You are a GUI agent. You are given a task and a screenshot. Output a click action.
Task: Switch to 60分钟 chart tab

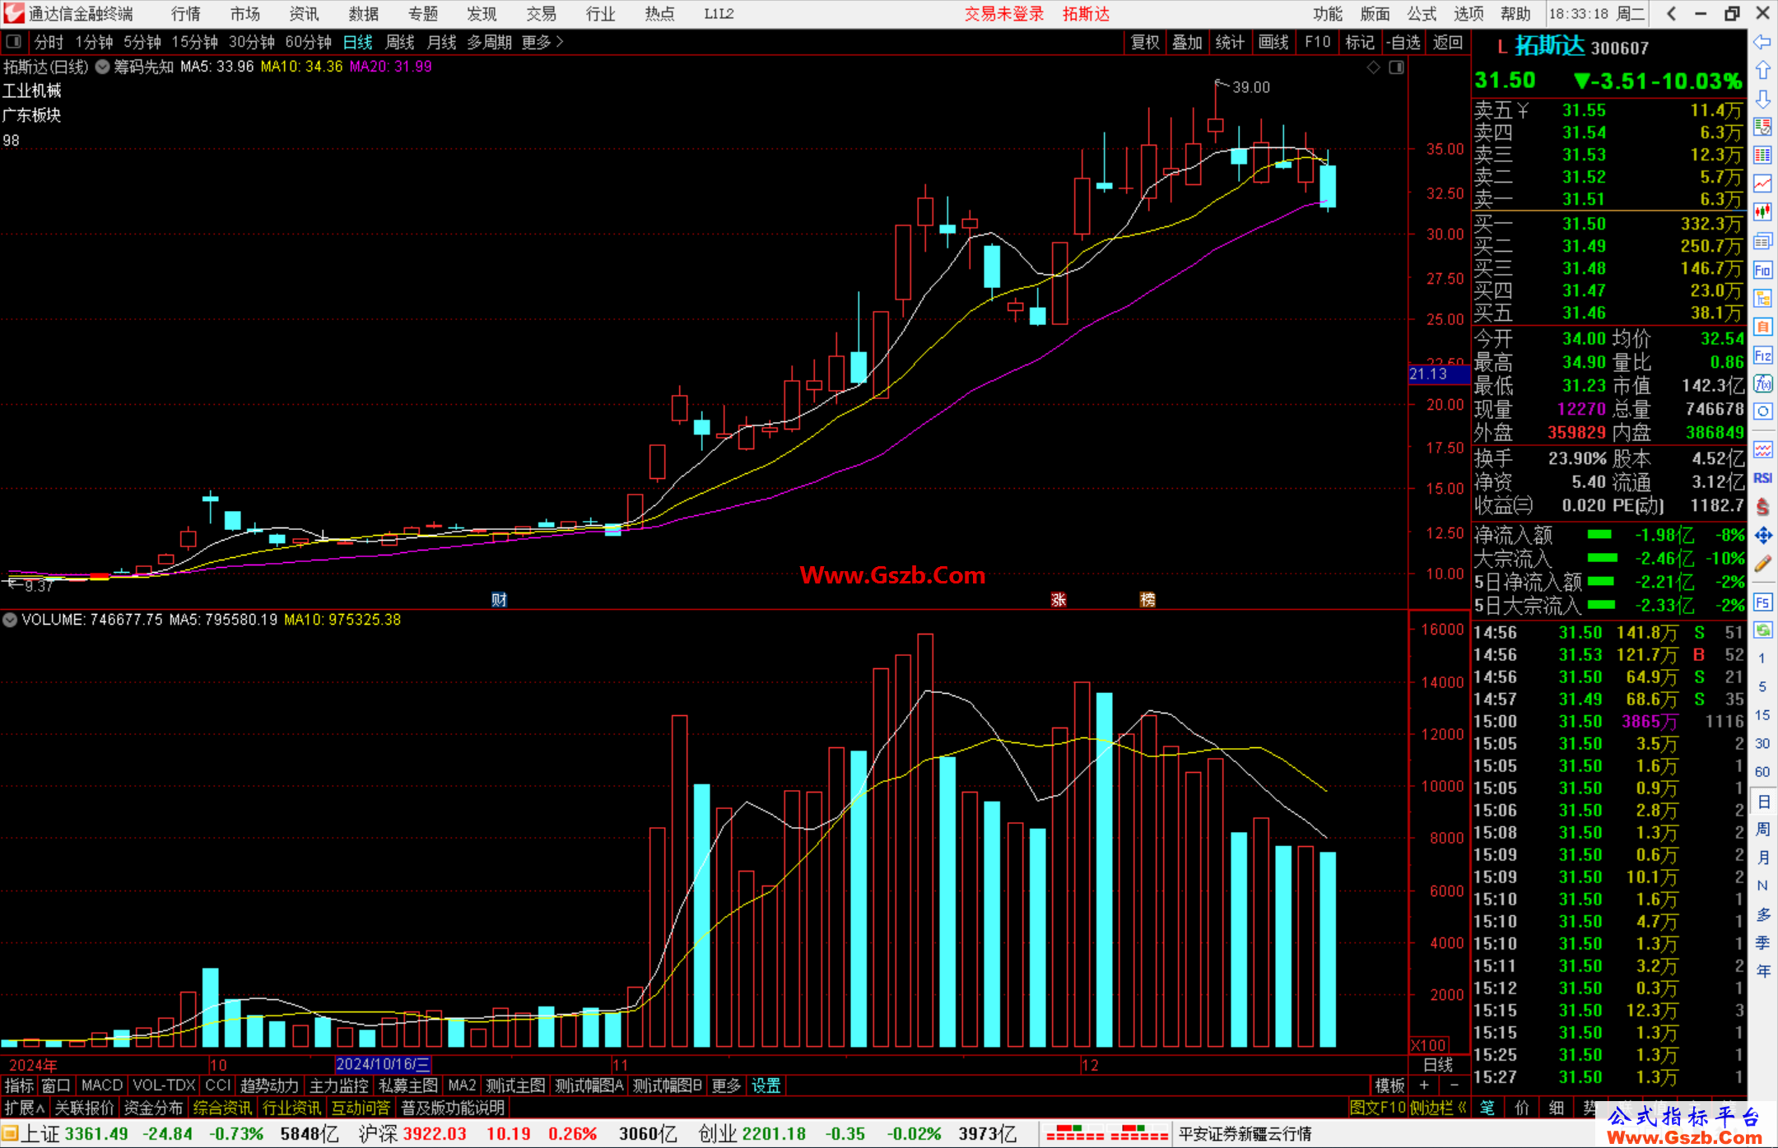(308, 42)
